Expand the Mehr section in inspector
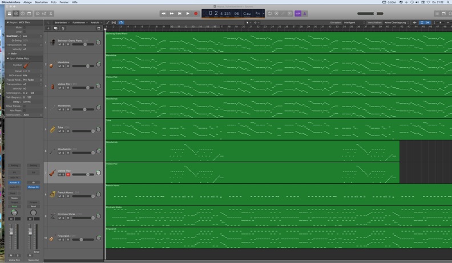Image resolution: width=452 pixels, height=263 pixels. (x=9, y=54)
